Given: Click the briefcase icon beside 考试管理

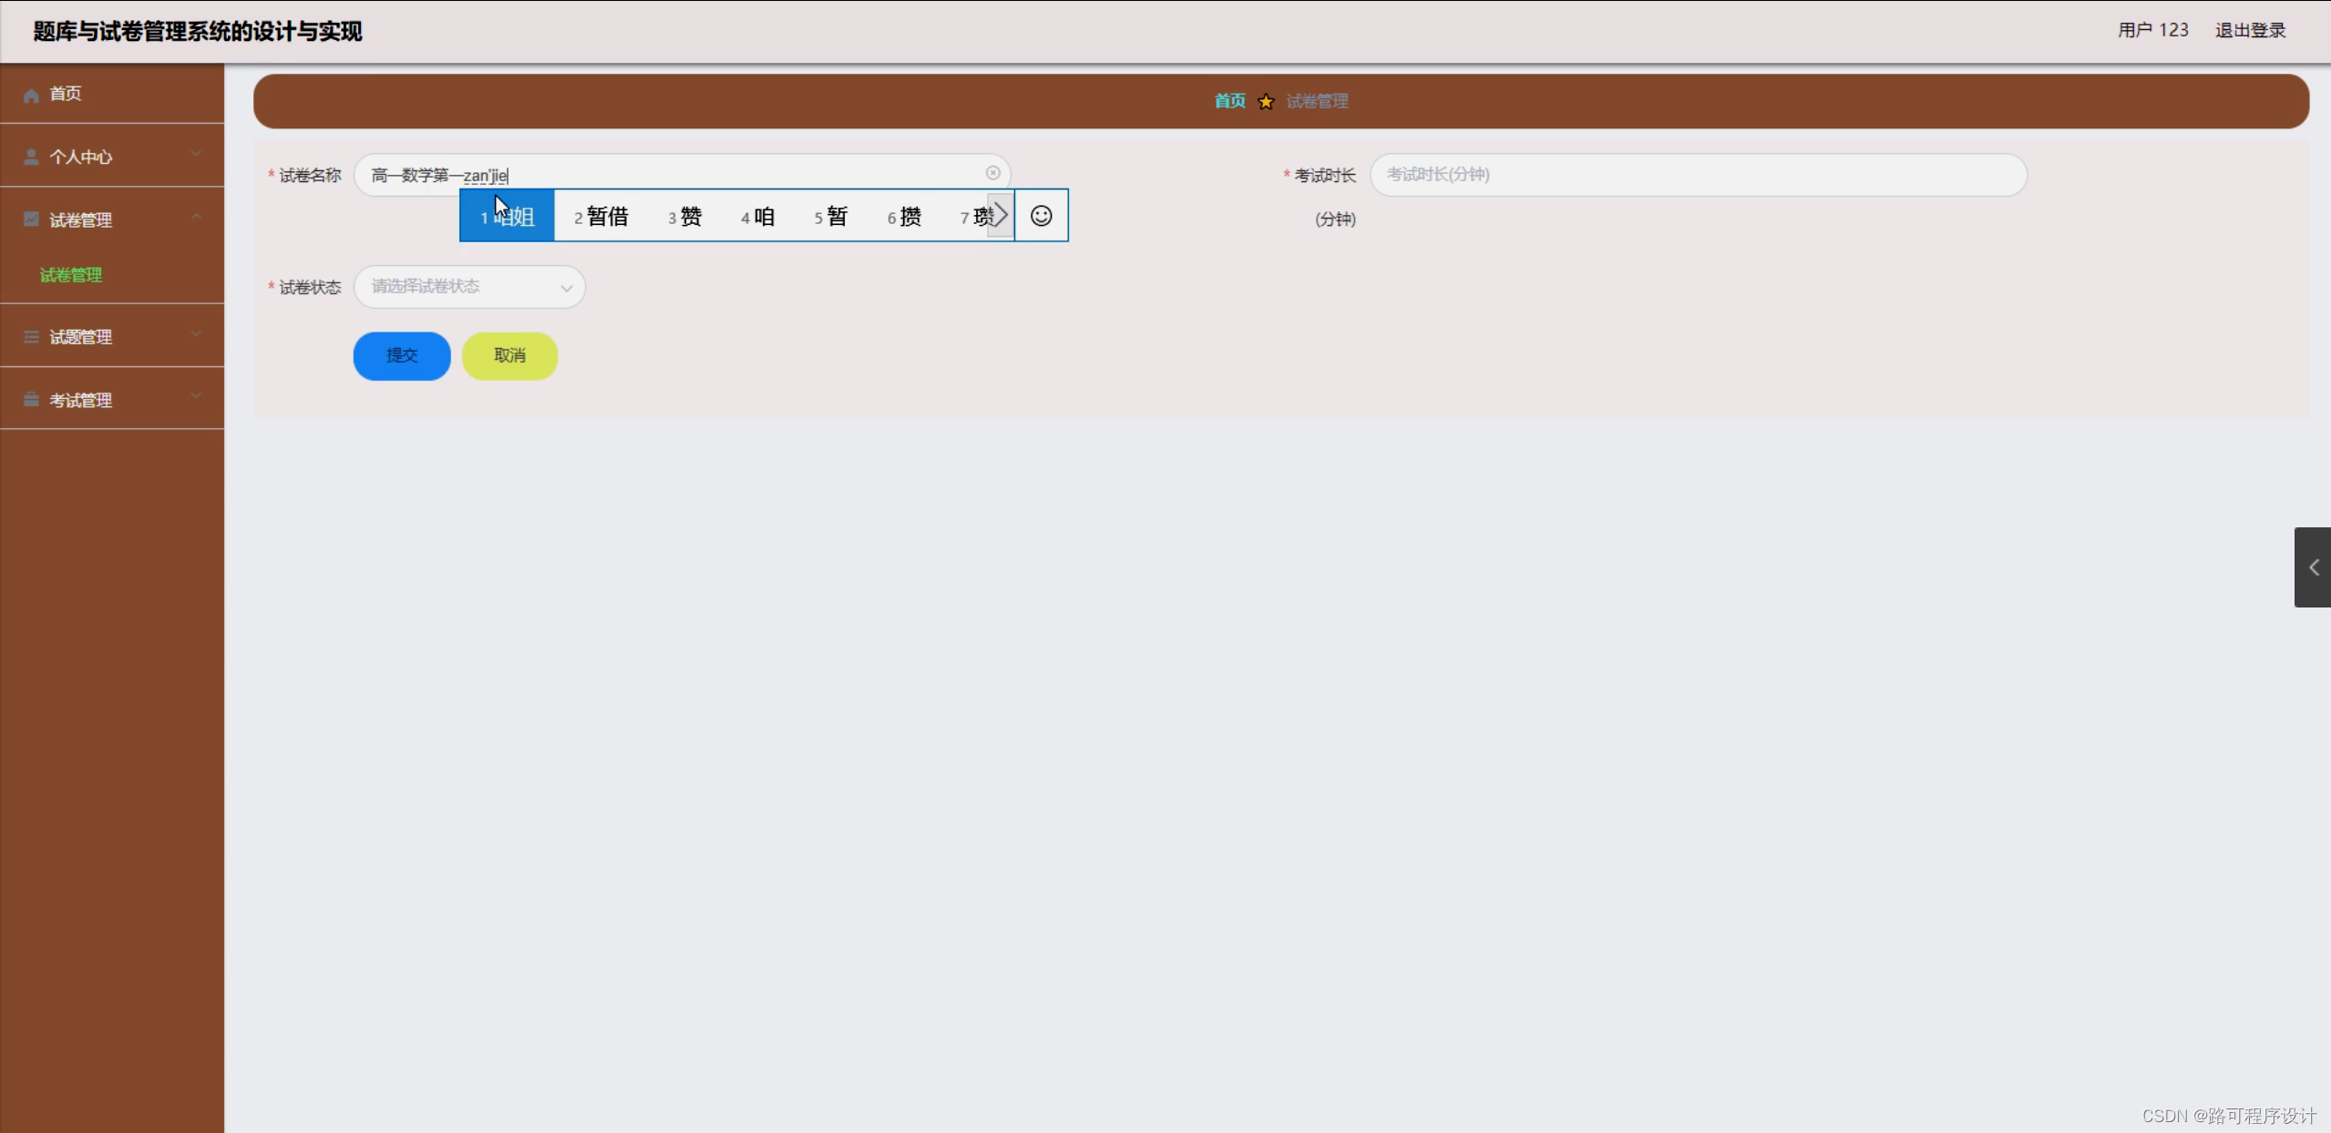Looking at the screenshot, I should pos(31,400).
